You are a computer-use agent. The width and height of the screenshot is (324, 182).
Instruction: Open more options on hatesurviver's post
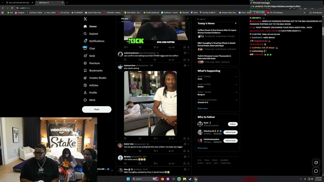pos(188,65)
